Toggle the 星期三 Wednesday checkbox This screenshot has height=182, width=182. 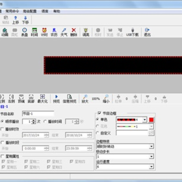click(49, 162)
